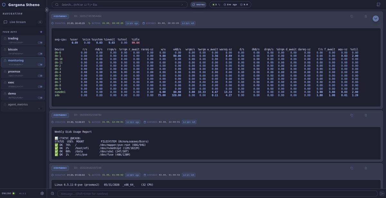Select the trading key
This screenshot has height=198, width=386.
[x=23, y=40]
